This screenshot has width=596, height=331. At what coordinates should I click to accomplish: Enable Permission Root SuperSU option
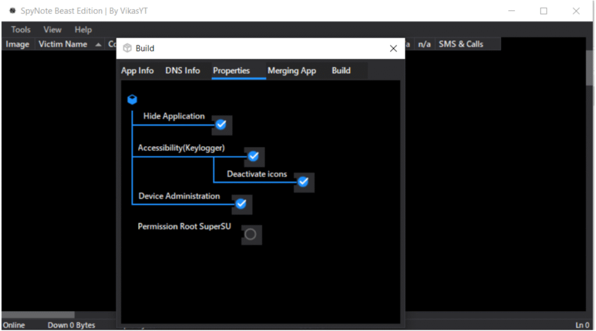tap(251, 235)
